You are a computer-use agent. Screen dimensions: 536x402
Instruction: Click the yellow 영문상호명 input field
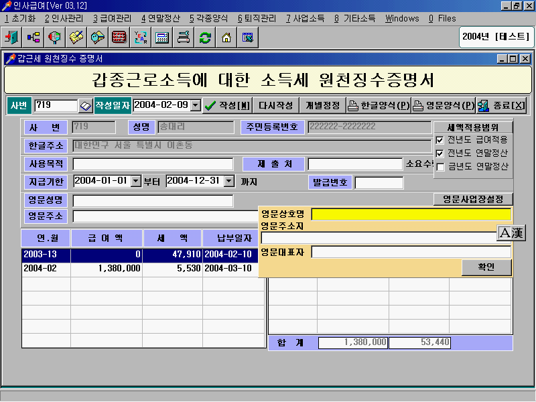pos(411,214)
